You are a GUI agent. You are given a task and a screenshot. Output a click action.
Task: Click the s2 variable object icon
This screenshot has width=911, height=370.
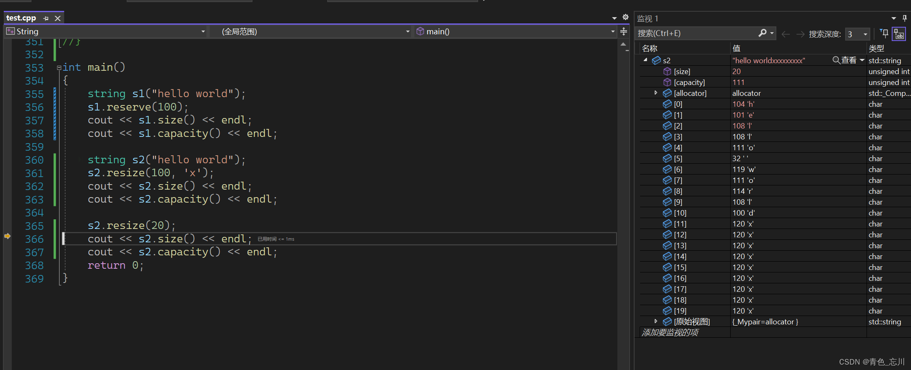point(656,61)
